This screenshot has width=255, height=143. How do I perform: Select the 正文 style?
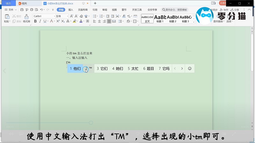pyautogui.click(x=147, y=19)
